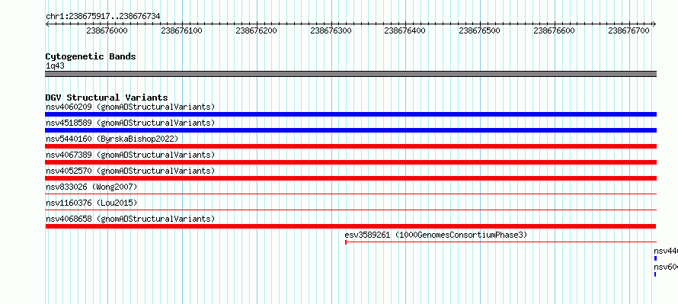
Task: Click the nsv4052570 (gnomADStructuralVariants) label
Action: tap(130, 171)
